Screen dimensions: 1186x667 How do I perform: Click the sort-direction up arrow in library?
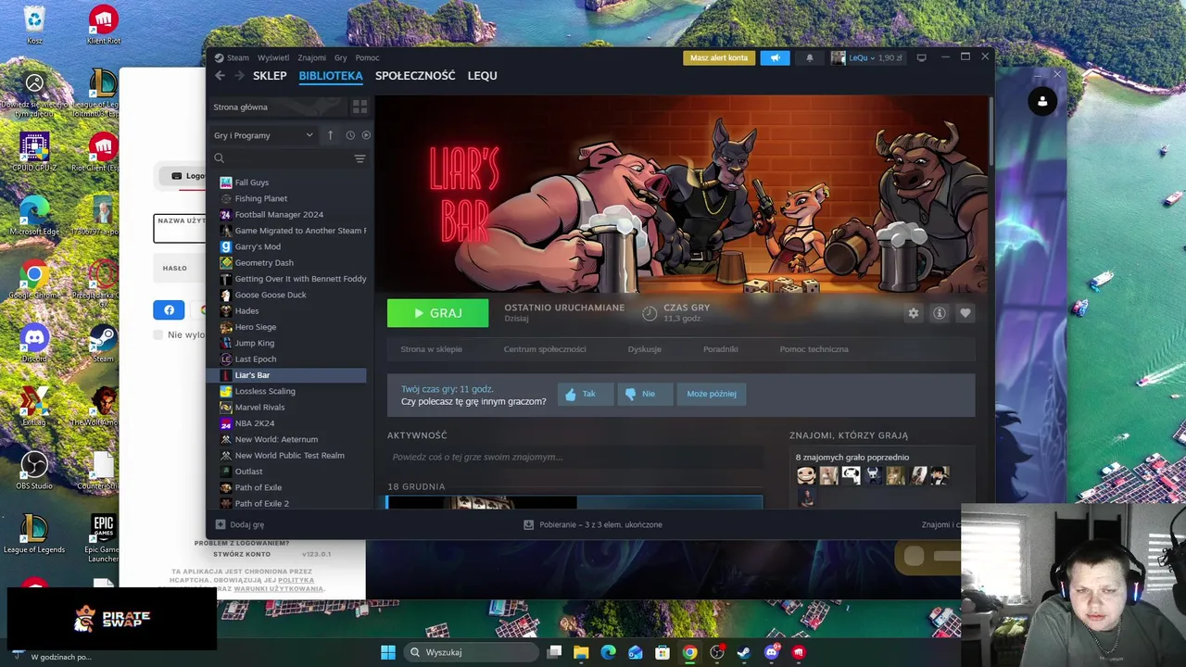point(330,135)
